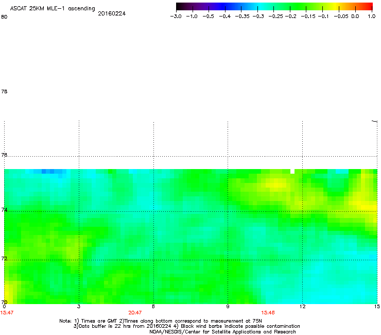Click the NOAA/NESDIS credit line

(222, 332)
